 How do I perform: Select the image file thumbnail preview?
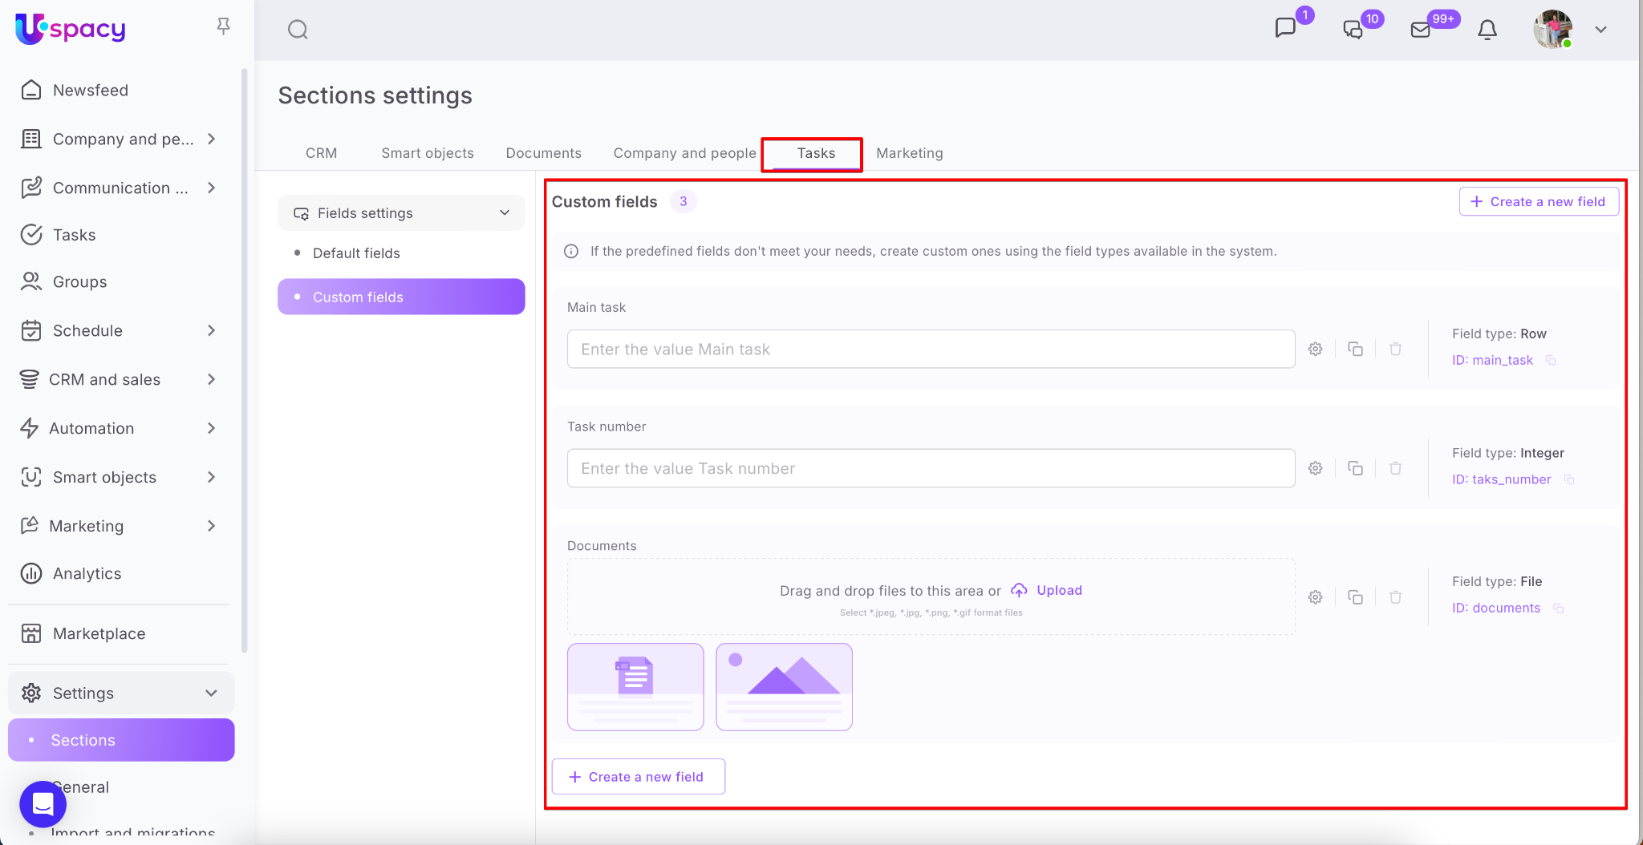(x=784, y=686)
